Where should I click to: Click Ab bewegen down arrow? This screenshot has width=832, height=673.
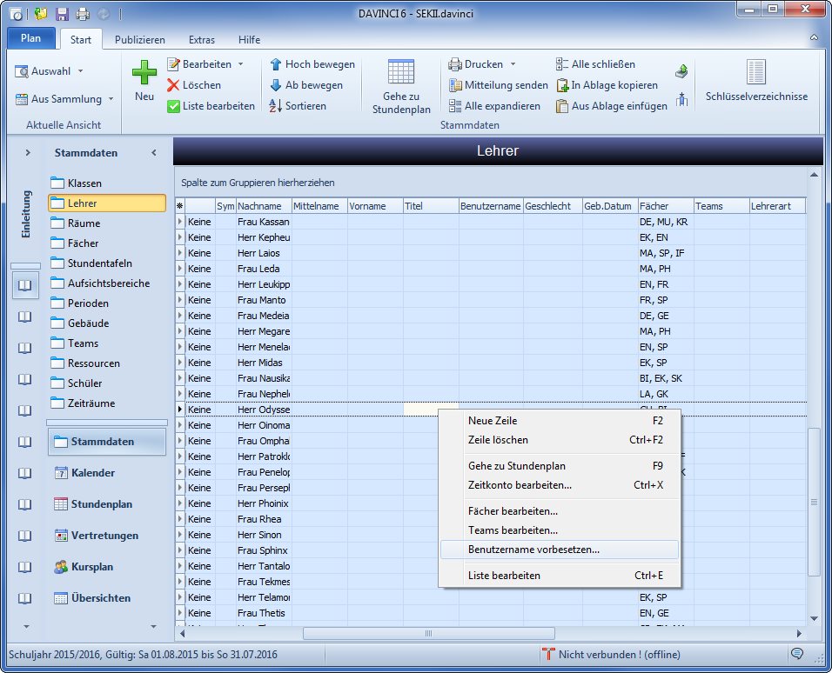pos(276,85)
